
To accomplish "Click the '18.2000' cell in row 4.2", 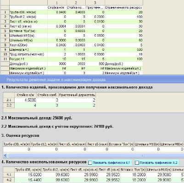I will click(133, 180).
